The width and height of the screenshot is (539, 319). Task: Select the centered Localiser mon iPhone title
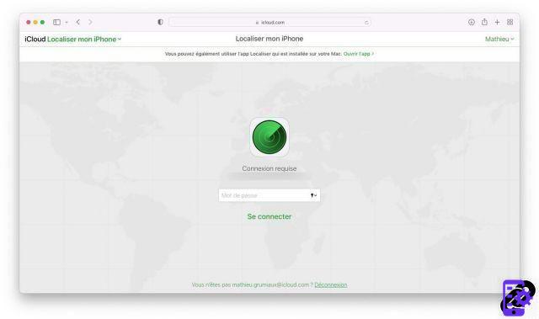(x=269, y=39)
